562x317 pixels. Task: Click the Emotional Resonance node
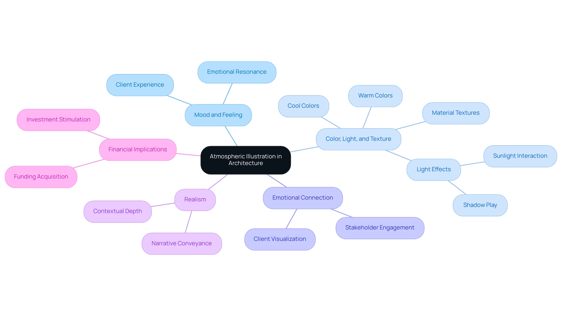point(236,71)
